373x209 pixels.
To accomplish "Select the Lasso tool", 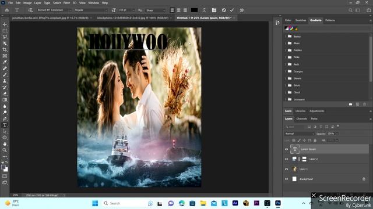I will tap(5, 37).
